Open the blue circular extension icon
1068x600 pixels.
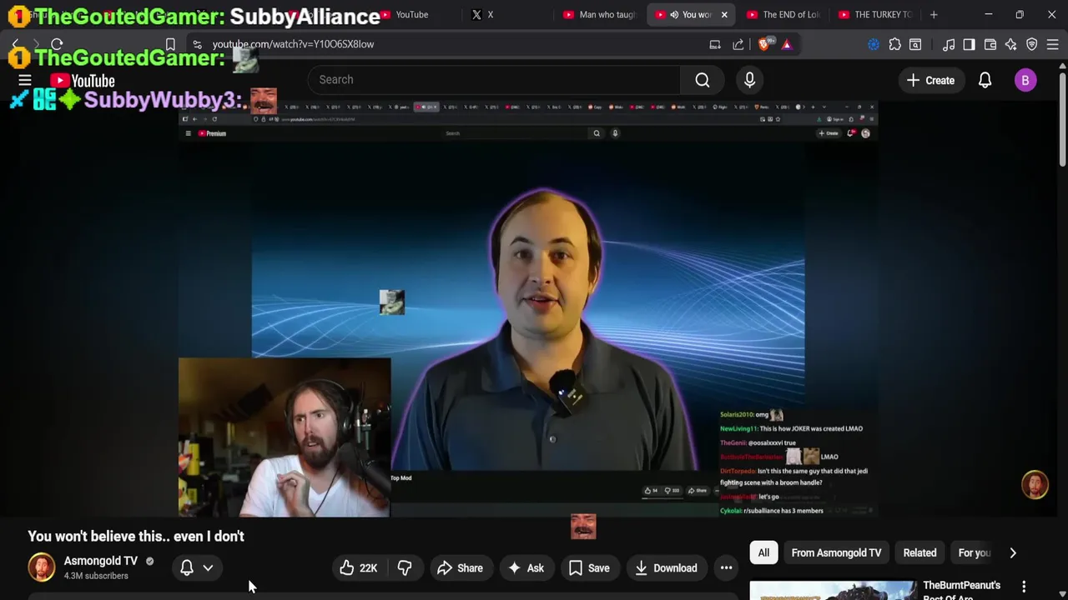point(874,44)
